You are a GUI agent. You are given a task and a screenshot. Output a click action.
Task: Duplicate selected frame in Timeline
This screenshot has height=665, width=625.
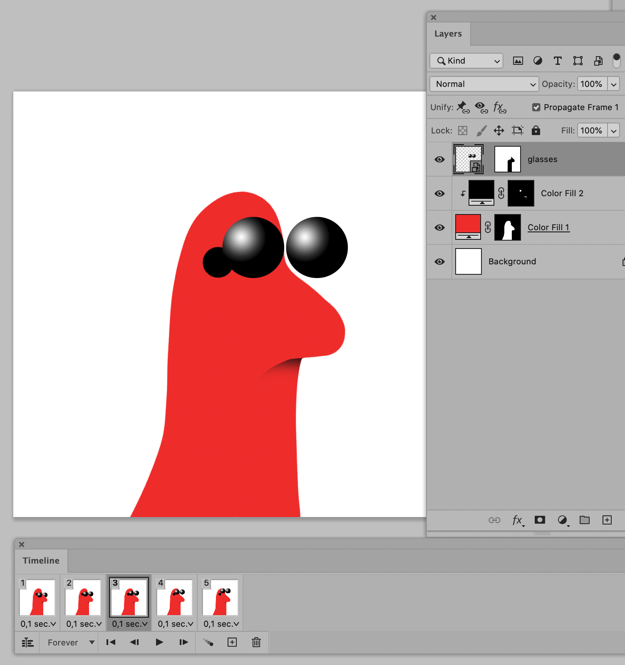coord(232,642)
